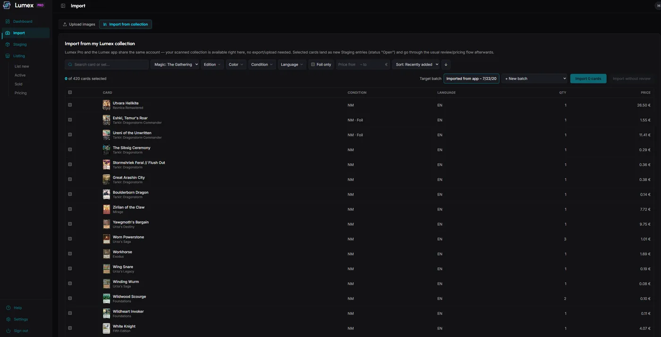
Task: Select Pricing under Listing
Action: (20, 93)
